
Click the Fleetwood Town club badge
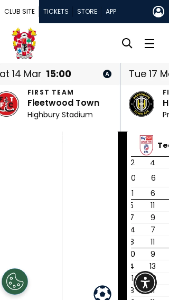point(9,104)
